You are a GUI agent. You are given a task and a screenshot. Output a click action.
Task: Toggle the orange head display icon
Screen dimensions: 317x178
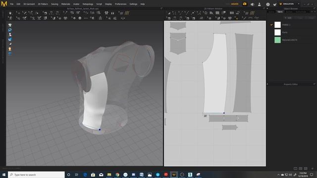pyautogui.click(x=10, y=49)
